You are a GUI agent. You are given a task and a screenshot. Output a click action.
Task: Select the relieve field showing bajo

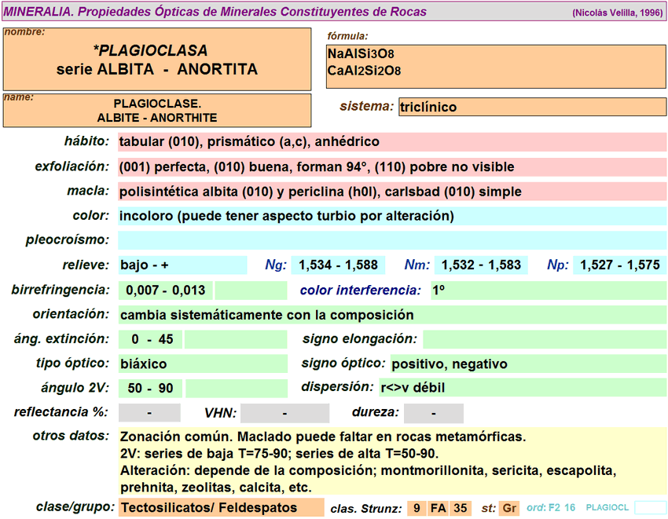click(182, 265)
